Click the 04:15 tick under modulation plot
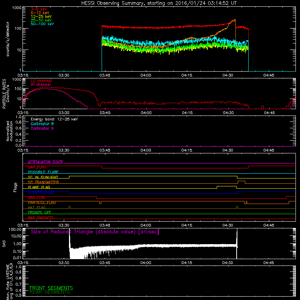This screenshot has width=300, height=300. pyautogui.click(x=187, y=150)
